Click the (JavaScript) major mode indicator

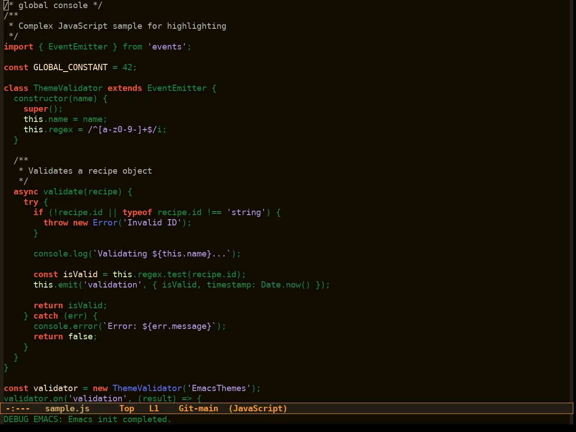point(258,409)
